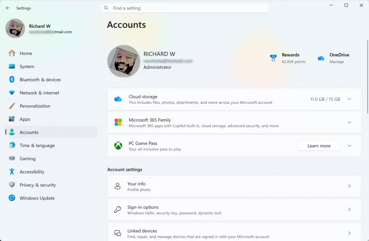
Task: Expand the Microsoft 365 Family chevron
Action: 349,122
